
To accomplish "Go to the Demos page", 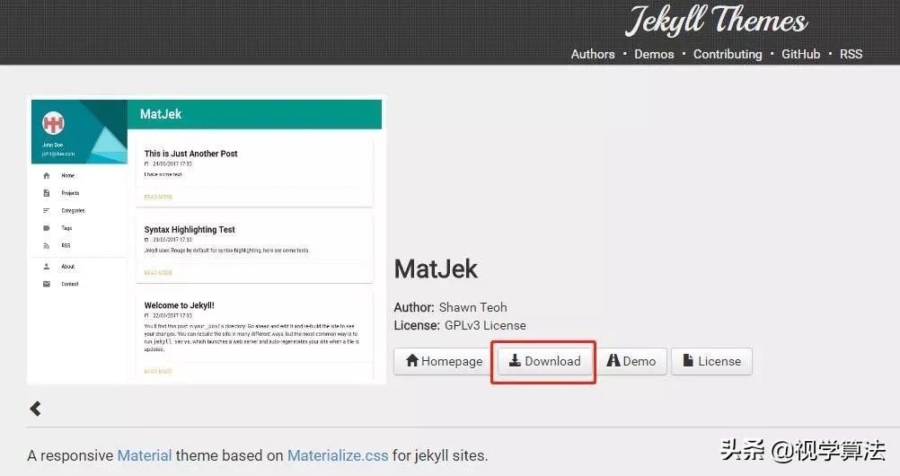I will [654, 54].
